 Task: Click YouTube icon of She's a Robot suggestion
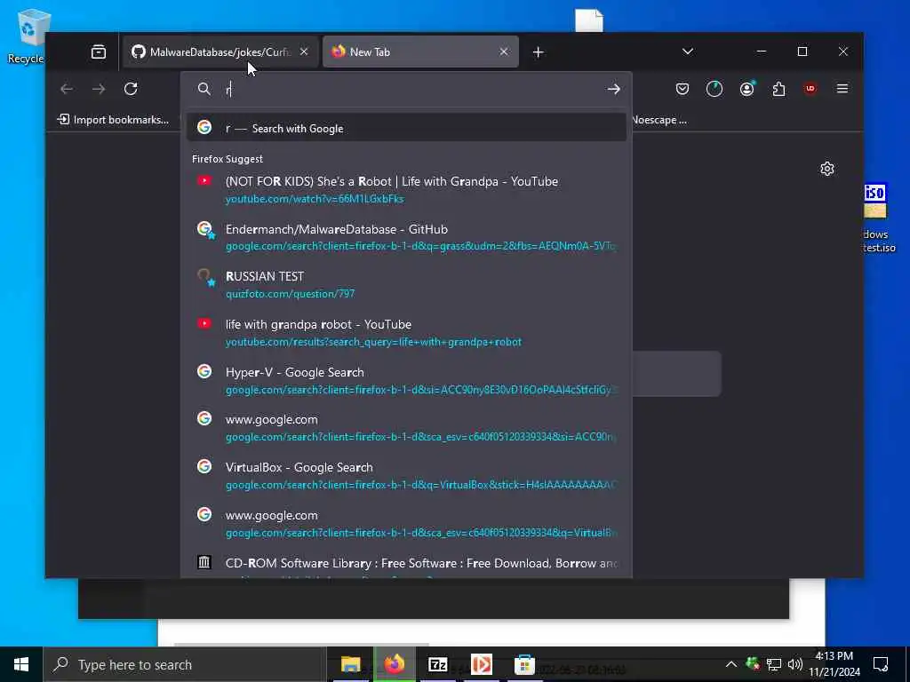click(x=204, y=181)
